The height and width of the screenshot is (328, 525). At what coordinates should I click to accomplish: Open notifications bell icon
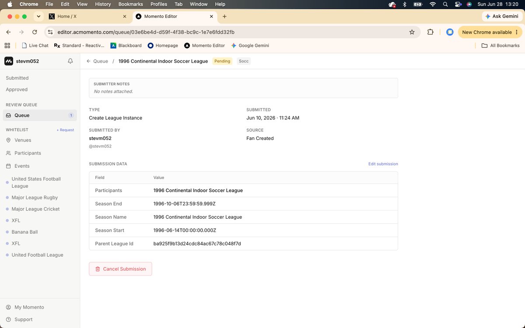coord(70,61)
